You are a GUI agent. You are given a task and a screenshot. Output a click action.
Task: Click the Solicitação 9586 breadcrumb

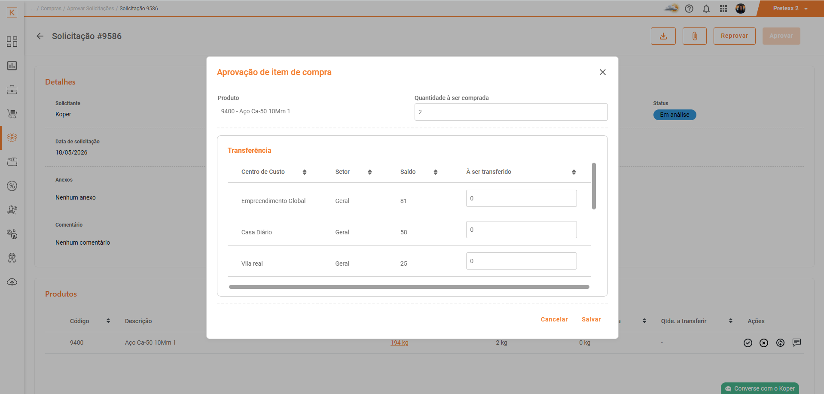click(x=139, y=9)
